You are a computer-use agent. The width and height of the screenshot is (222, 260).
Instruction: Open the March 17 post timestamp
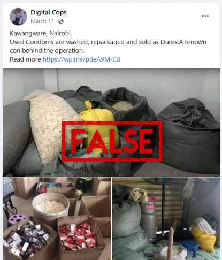coord(42,21)
